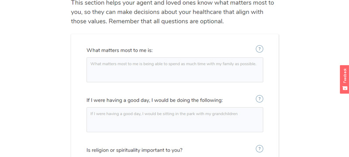Screen dimensions: 349x157
Task: Select the "What matters most to me is:" label
Action: point(120,50)
